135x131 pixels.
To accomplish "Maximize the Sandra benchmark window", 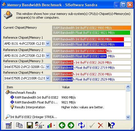I will click(123, 5).
